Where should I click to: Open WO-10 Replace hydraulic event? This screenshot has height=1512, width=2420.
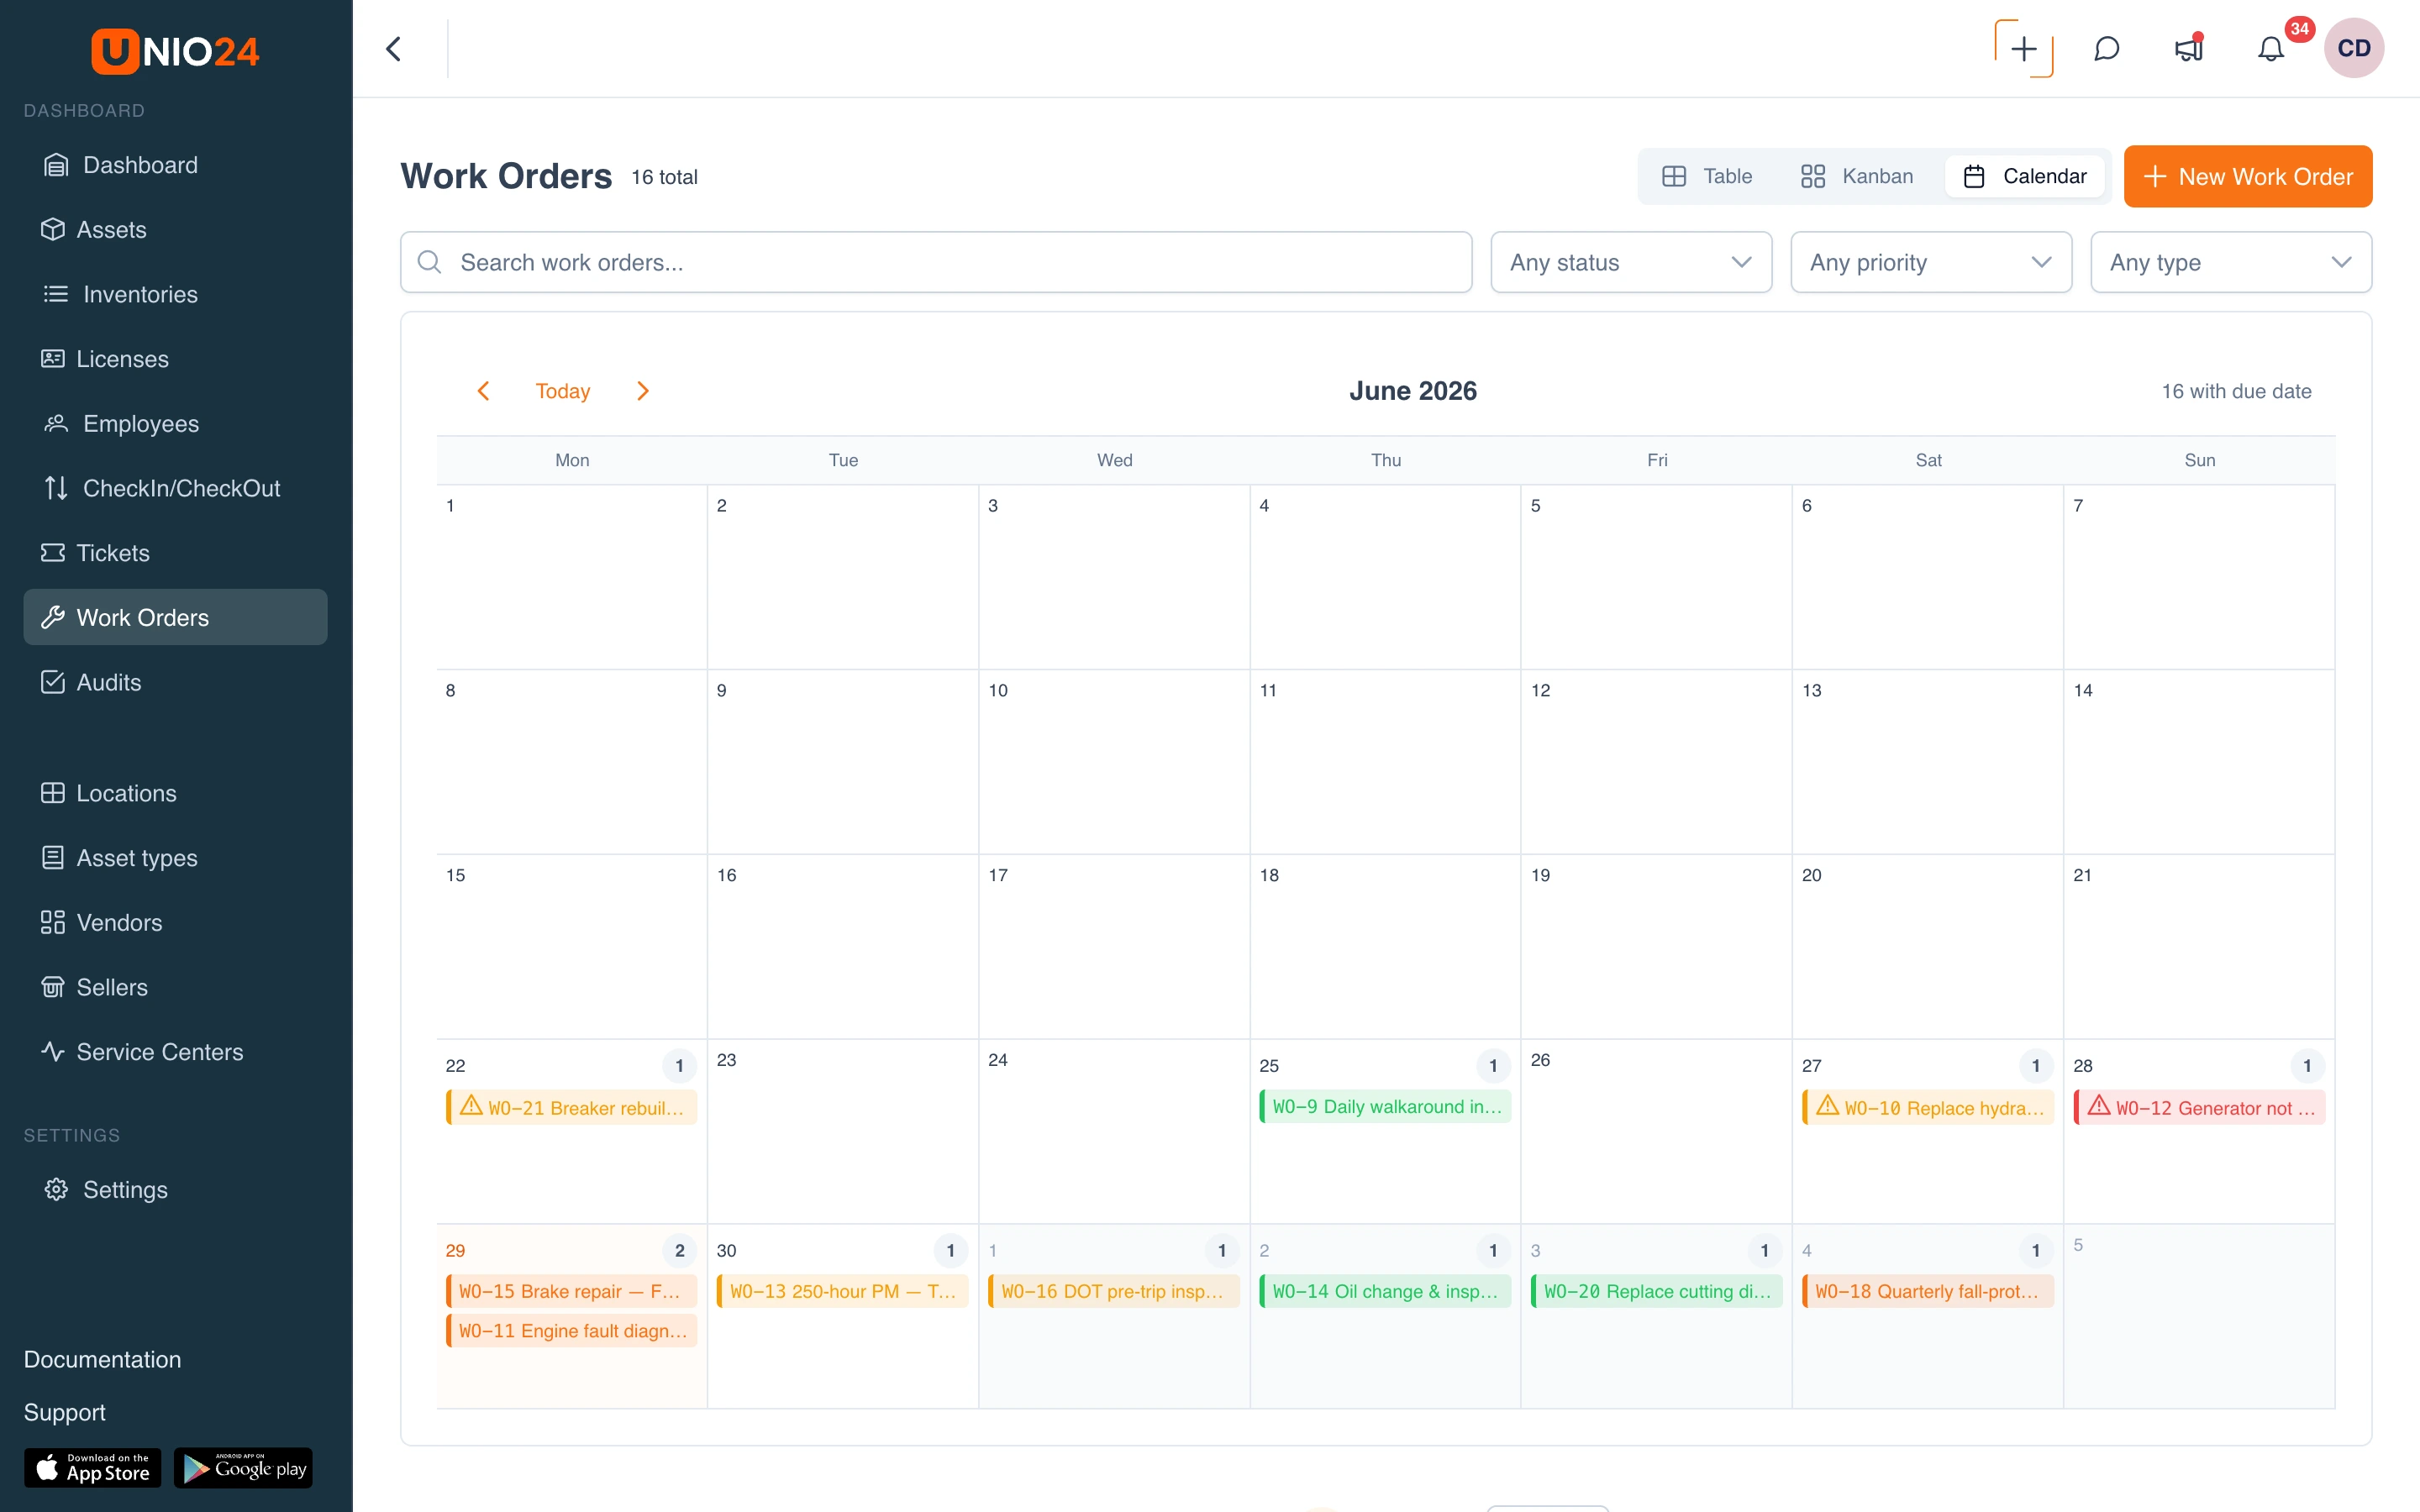(1928, 1107)
